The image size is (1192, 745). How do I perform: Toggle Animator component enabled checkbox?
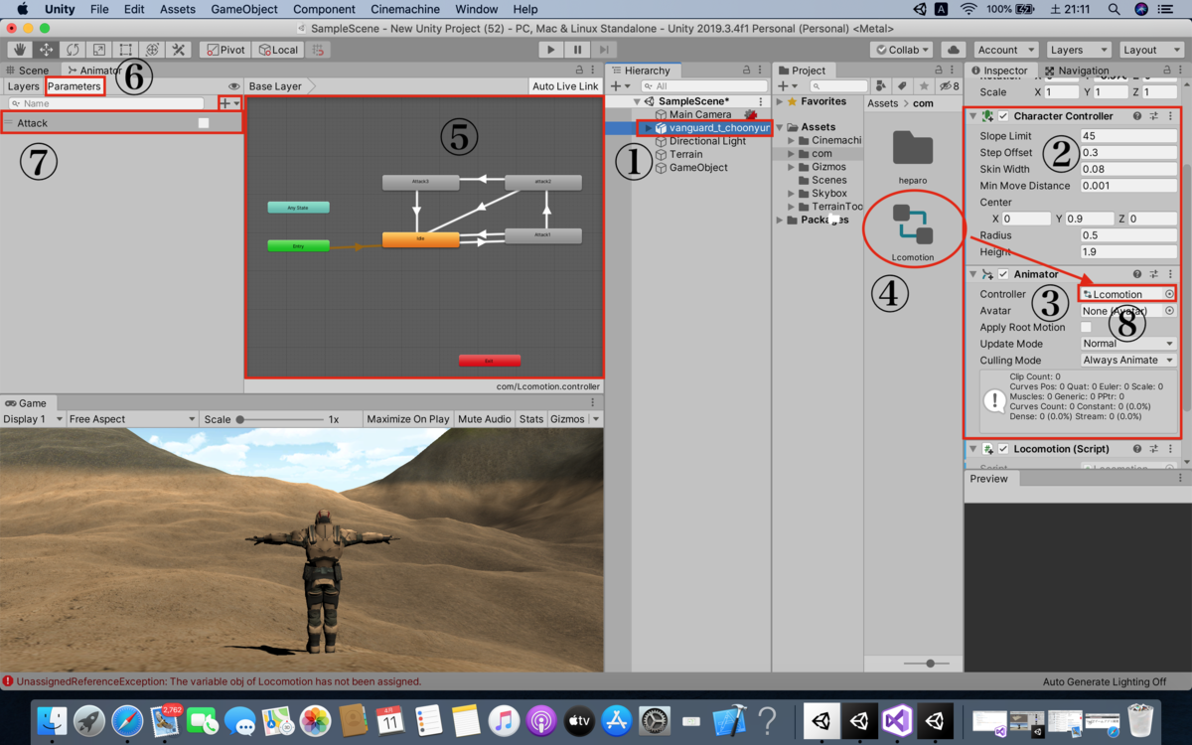(x=1003, y=274)
